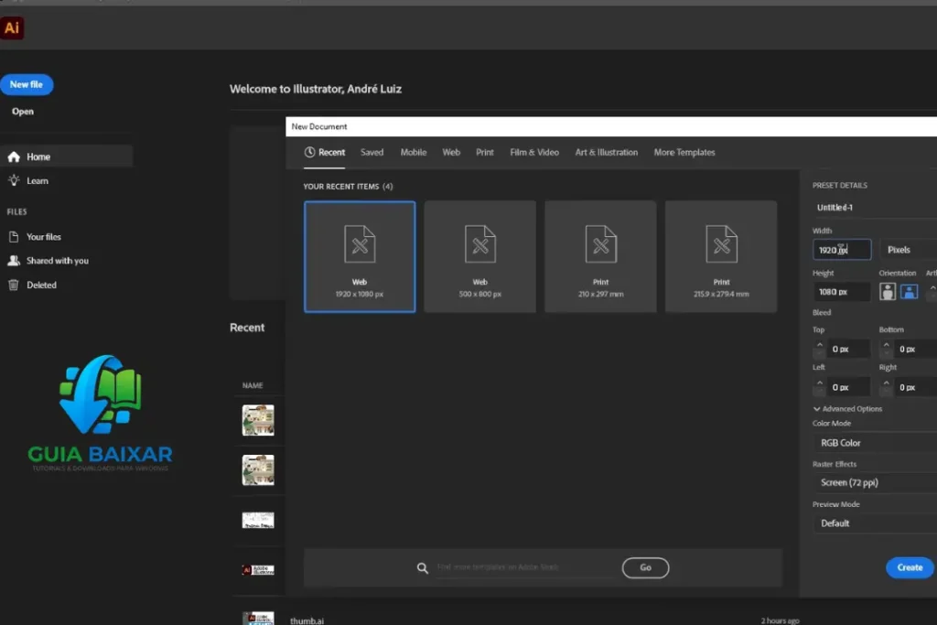Screen dimensions: 937x625
Task: Switch to the Art & Illustration tab
Action: click(x=606, y=153)
